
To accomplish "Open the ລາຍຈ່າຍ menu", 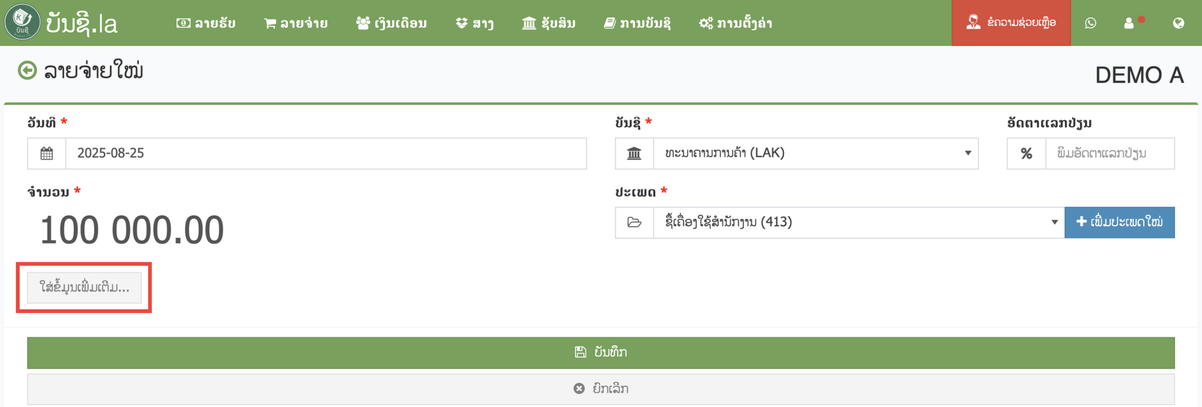I will [296, 23].
